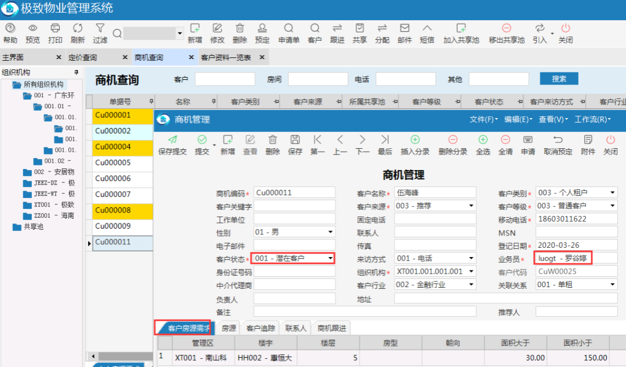The height and width of the screenshot is (367, 626).
Task: Select the 共享池 tree node
Action: (x=34, y=226)
